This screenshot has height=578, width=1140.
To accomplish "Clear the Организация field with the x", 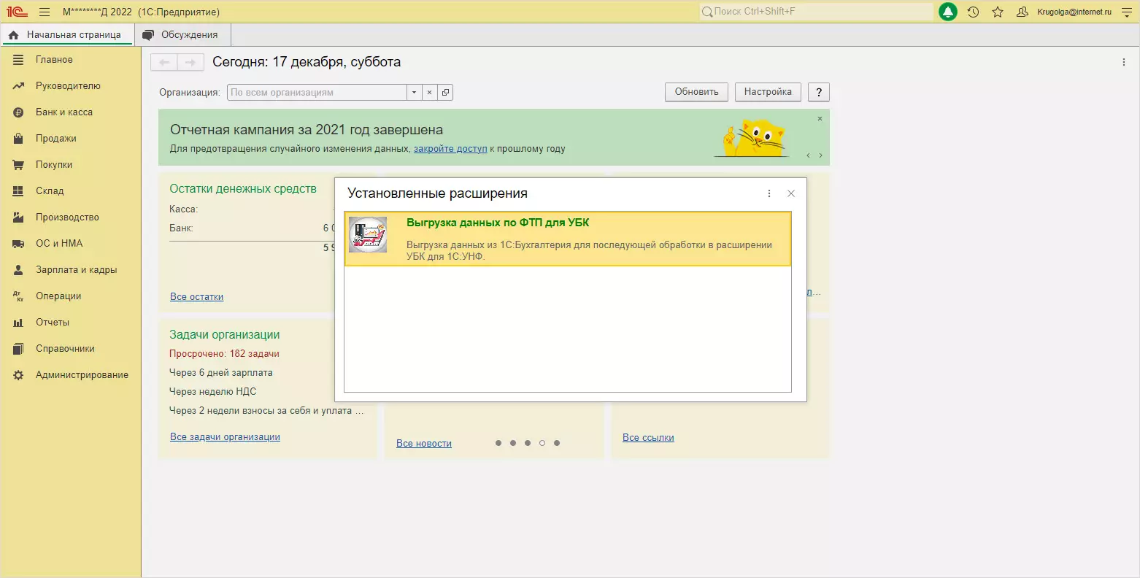I will coord(429,93).
